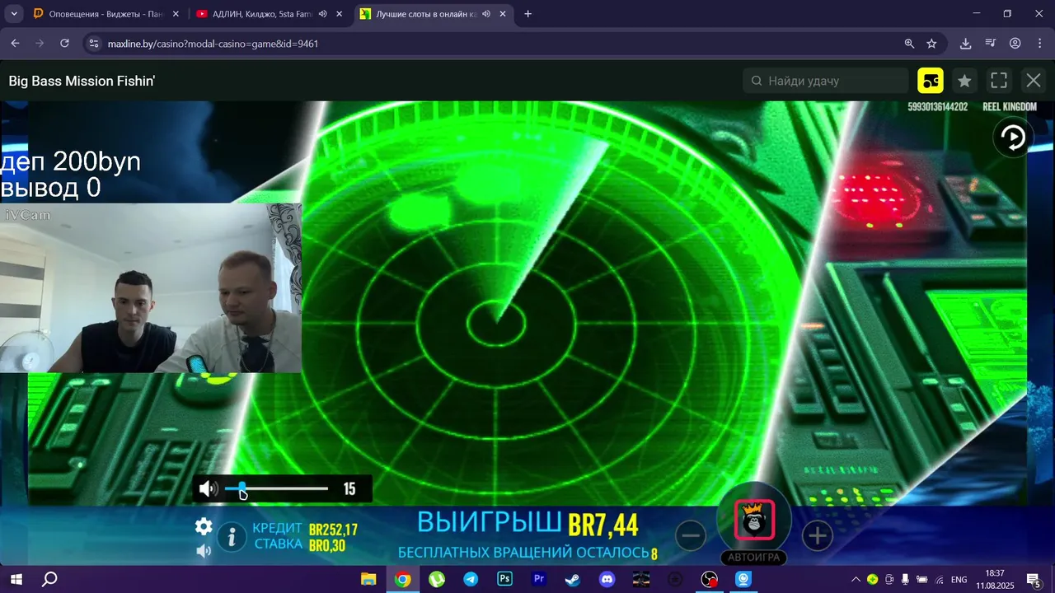
Task: Open Windows taskbar search
Action: (x=49, y=579)
